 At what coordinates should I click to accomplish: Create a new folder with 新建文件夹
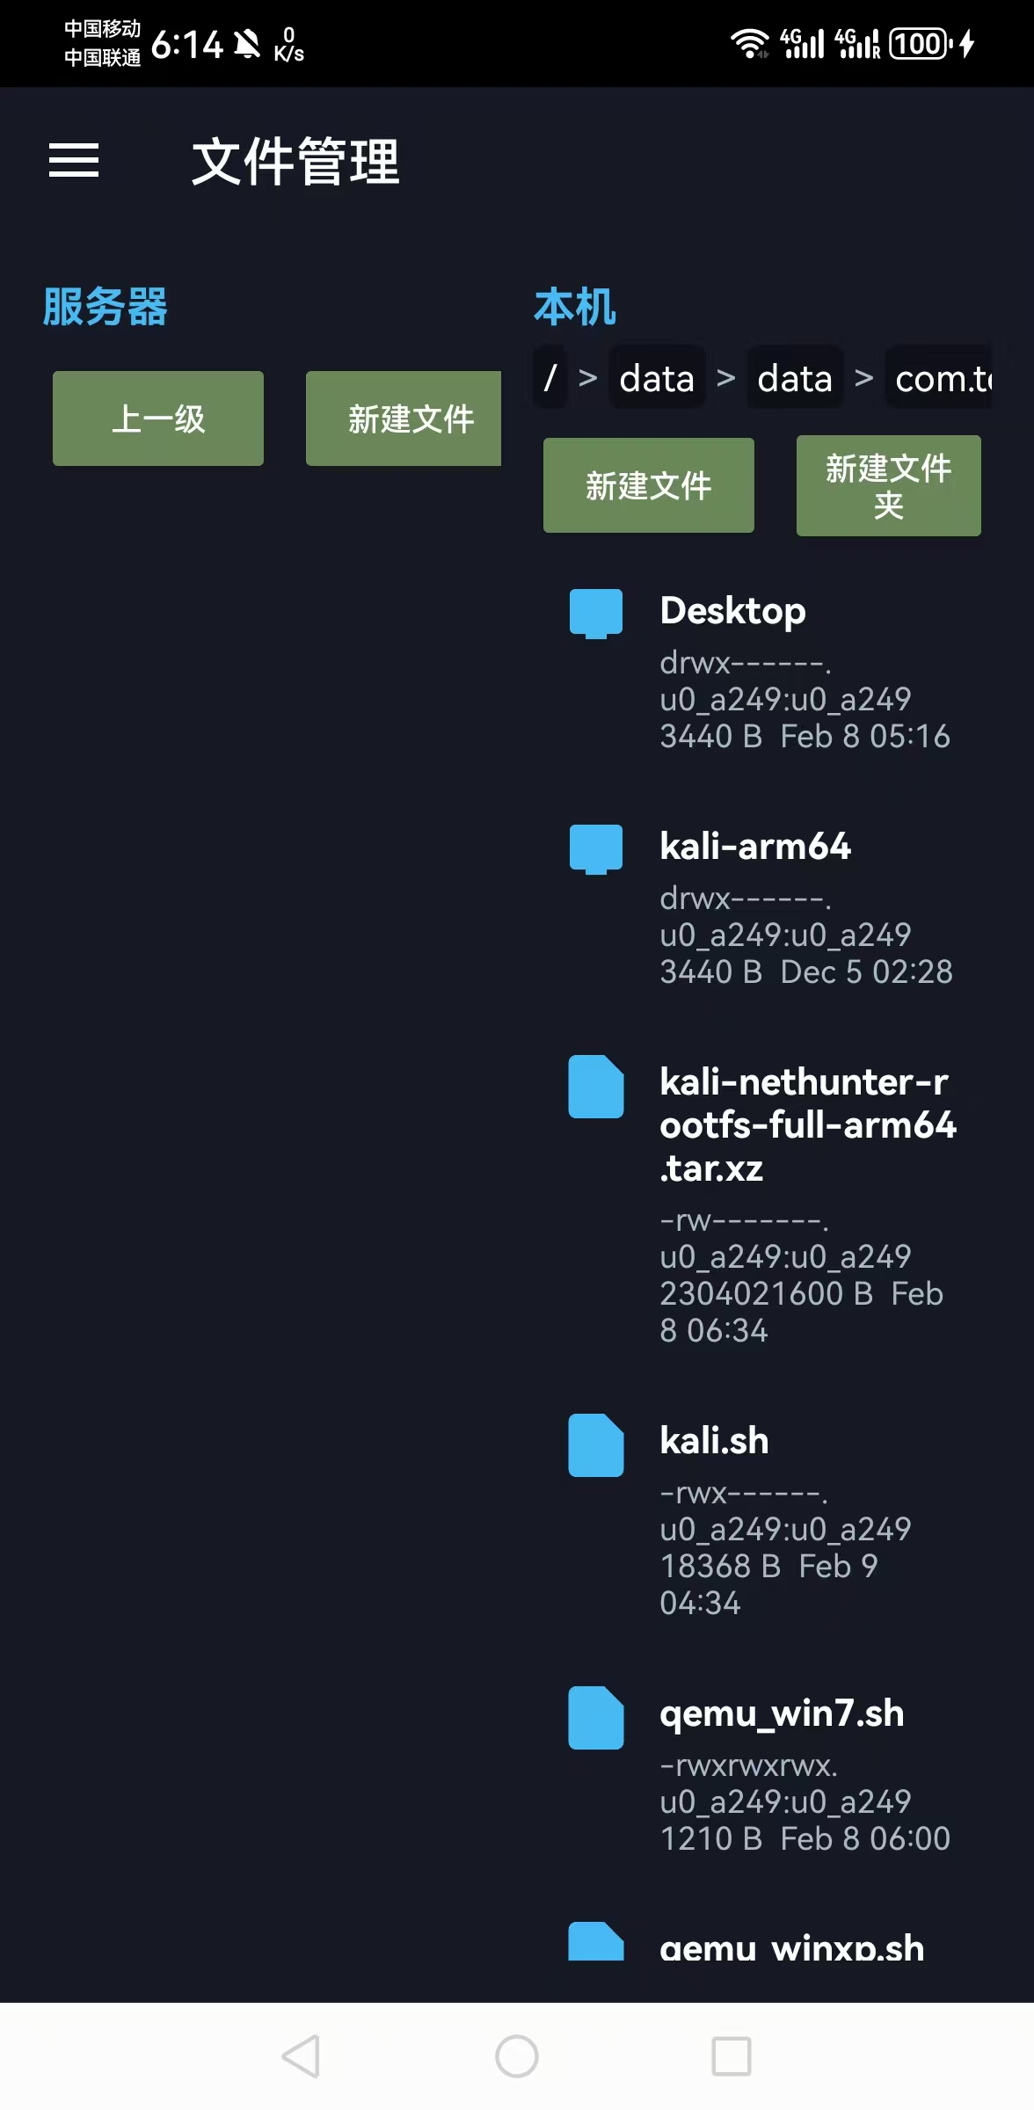pyautogui.click(x=888, y=485)
